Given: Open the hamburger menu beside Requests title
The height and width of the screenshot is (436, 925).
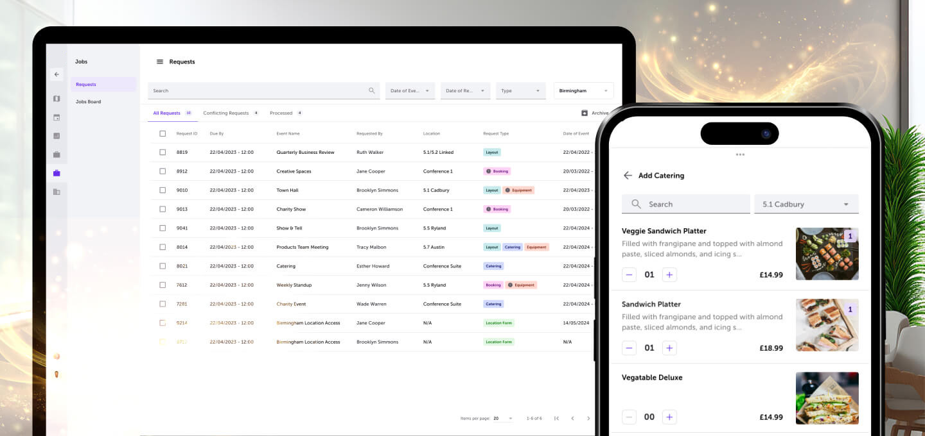Looking at the screenshot, I should (x=160, y=62).
